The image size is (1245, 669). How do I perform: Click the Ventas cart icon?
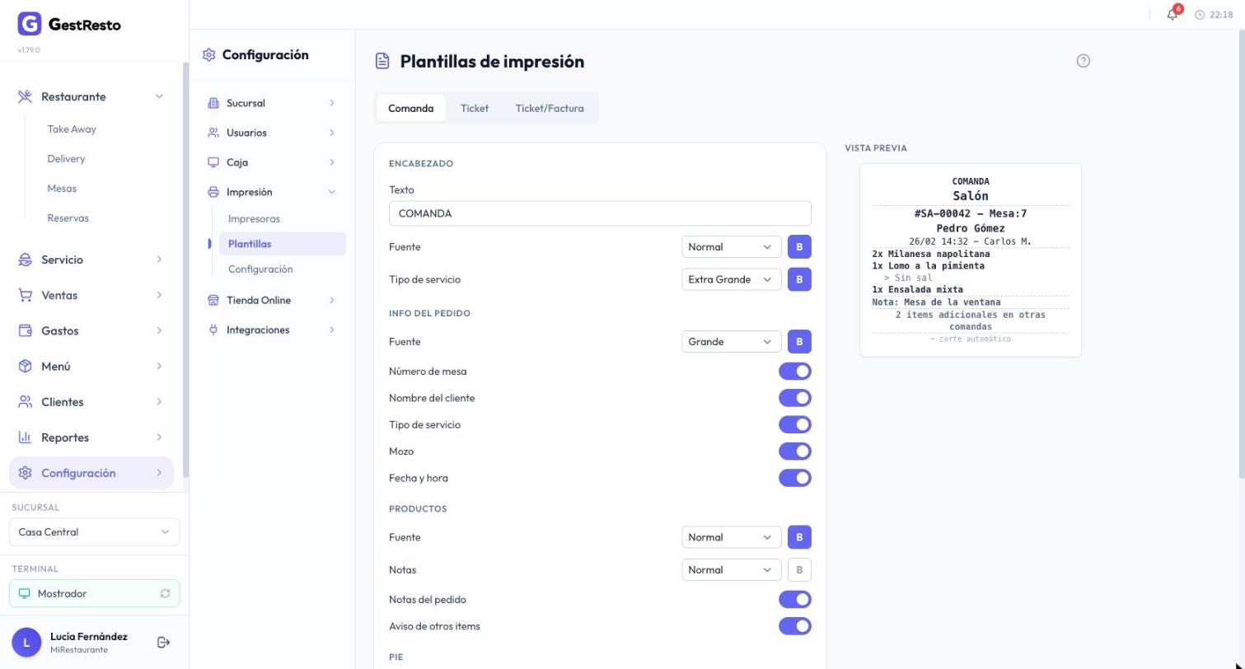tap(25, 295)
